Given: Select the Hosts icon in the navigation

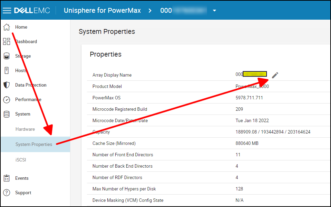Looking at the screenshot, I should point(6,70).
